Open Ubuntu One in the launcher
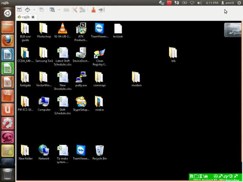This screenshot has width=243, height=182. coord(8,110)
